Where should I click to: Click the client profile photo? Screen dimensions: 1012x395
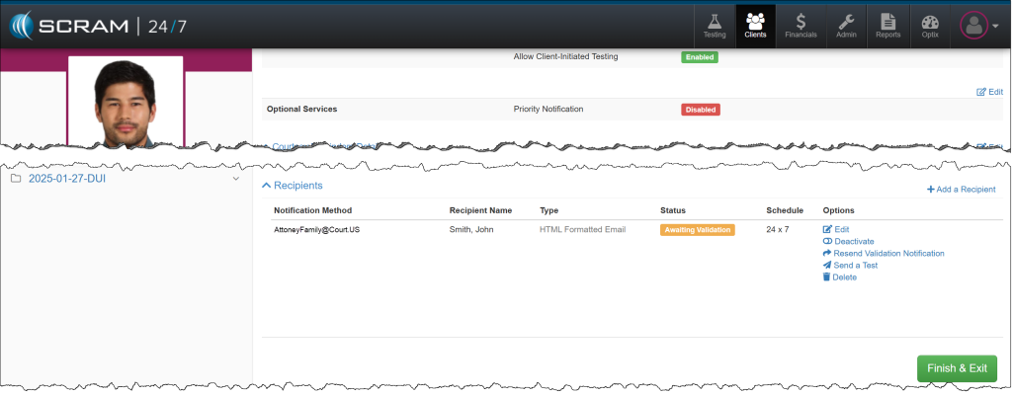(x=126, y=101)
